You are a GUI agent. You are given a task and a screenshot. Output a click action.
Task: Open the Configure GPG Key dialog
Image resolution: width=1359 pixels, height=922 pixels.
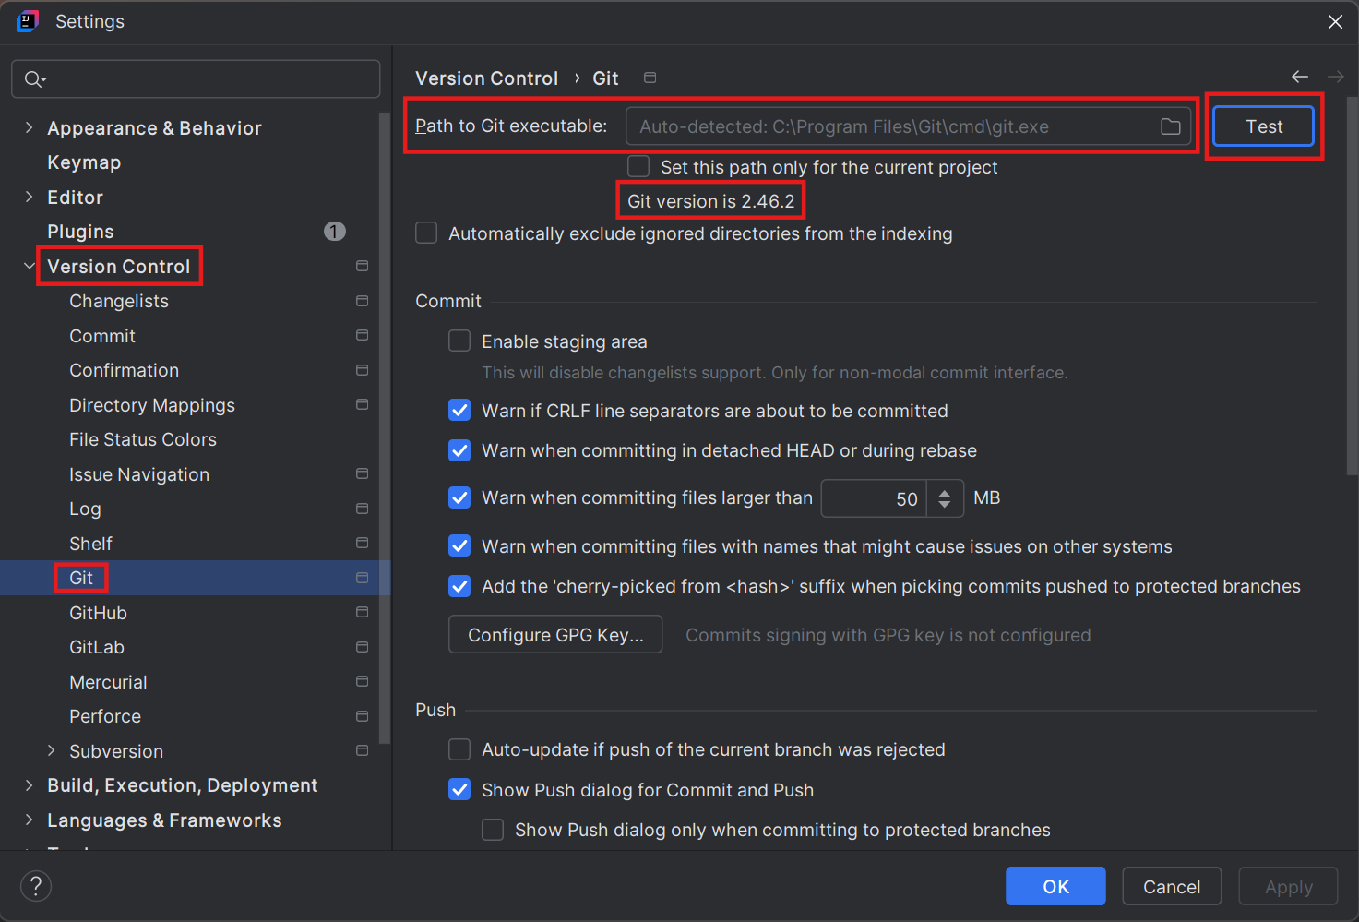pyautogui.click(x=554, y=634)
